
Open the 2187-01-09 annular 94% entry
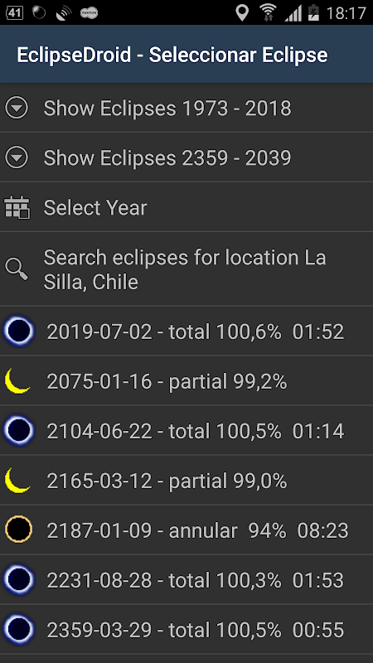tap(186, 530)
